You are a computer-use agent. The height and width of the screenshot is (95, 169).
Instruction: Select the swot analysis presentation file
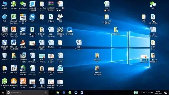[x=32, y=84]
